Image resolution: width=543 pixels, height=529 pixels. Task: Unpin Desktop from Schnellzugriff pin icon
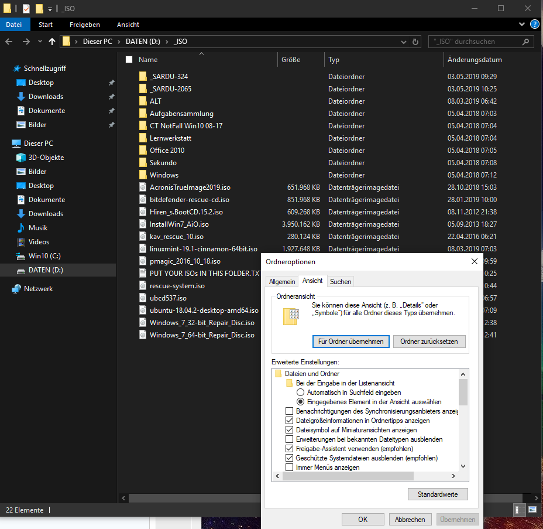click(x=112, y=83)
